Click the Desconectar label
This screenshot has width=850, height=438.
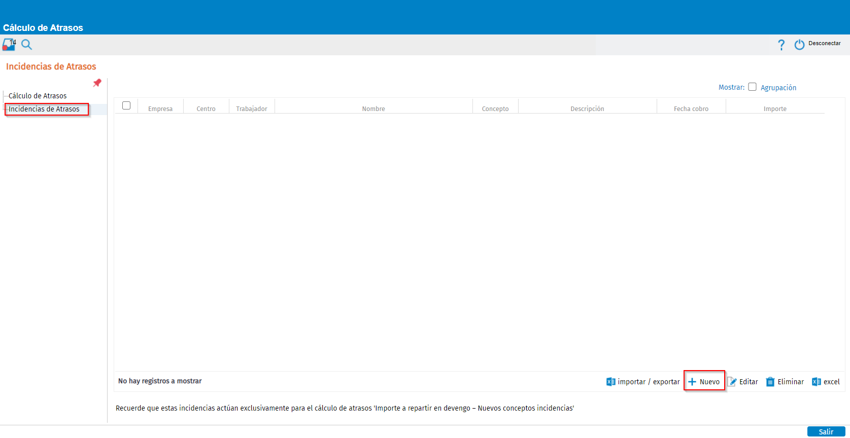click(x=825, y=44)
